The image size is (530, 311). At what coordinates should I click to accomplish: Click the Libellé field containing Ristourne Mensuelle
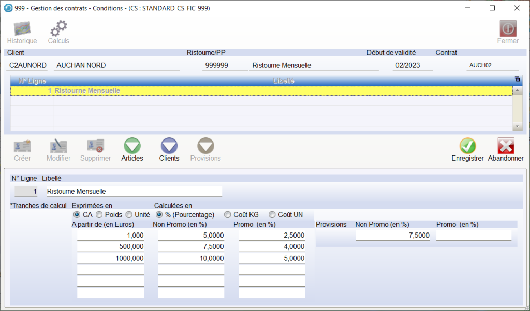point(134,191)
